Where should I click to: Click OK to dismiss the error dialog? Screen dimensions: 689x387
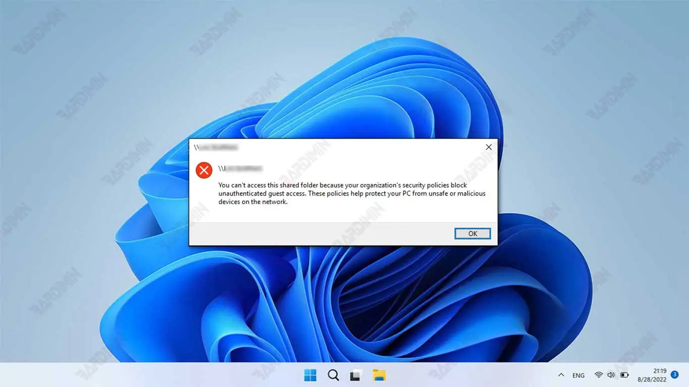pos(472,234)
